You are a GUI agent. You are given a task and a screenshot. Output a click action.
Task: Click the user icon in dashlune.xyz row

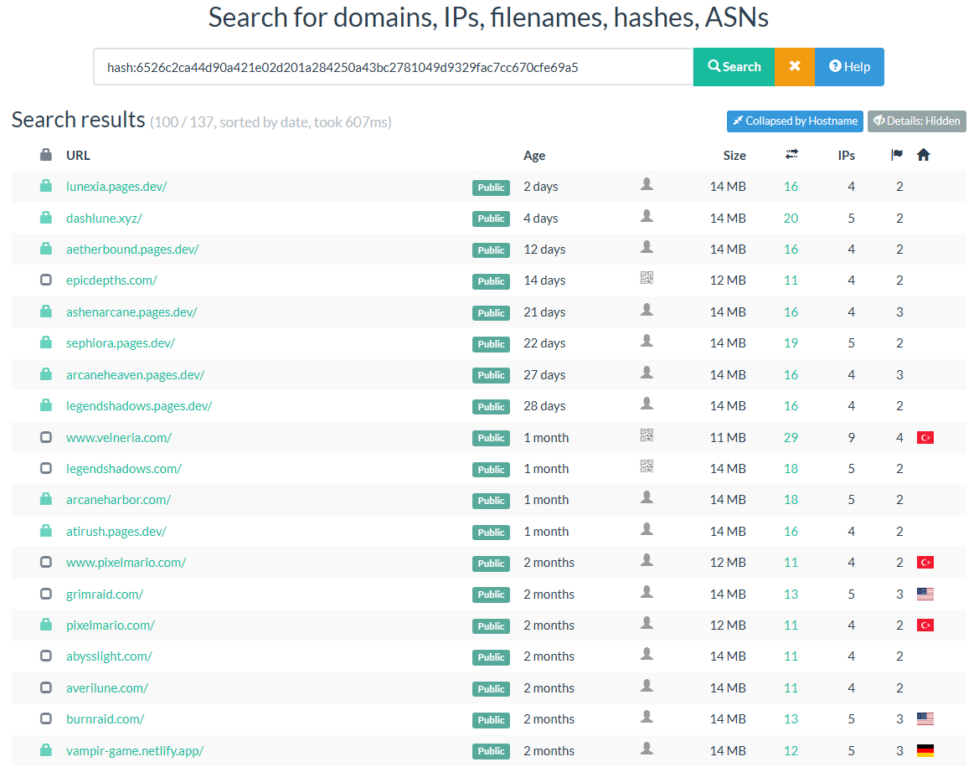(647, 216)
